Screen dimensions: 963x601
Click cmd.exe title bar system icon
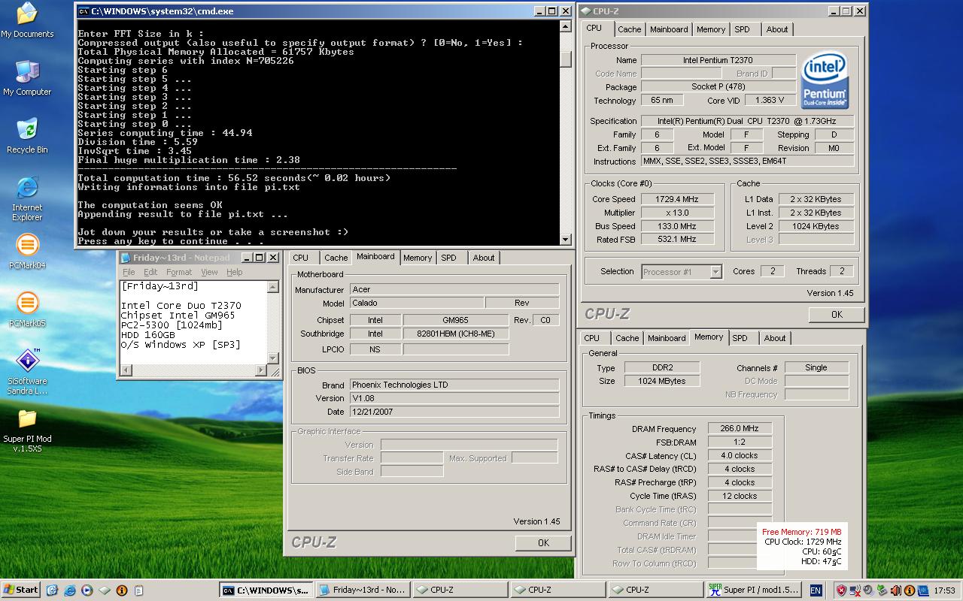[83, 11]
